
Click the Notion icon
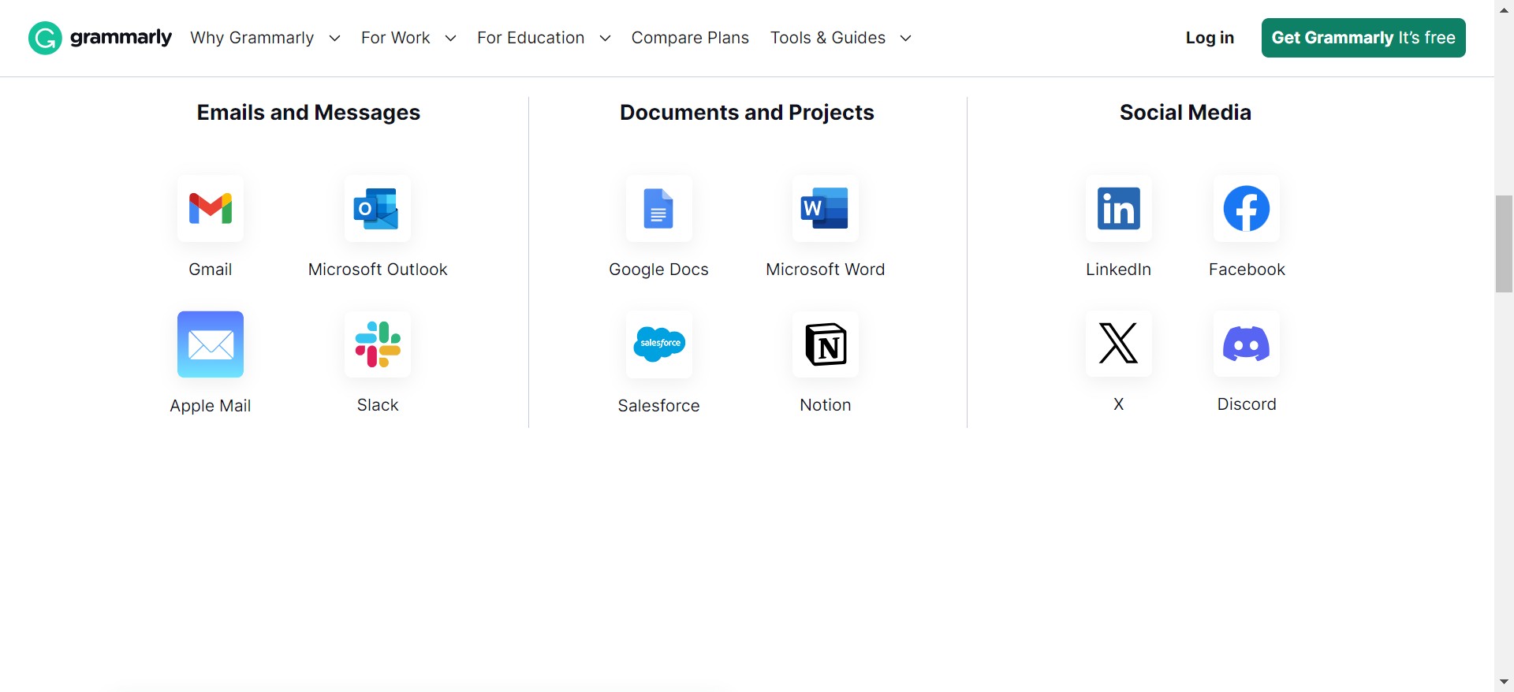[825, 344]
